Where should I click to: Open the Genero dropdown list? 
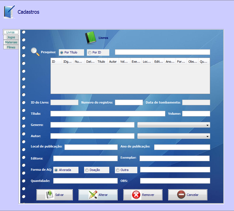pos(173,125)
